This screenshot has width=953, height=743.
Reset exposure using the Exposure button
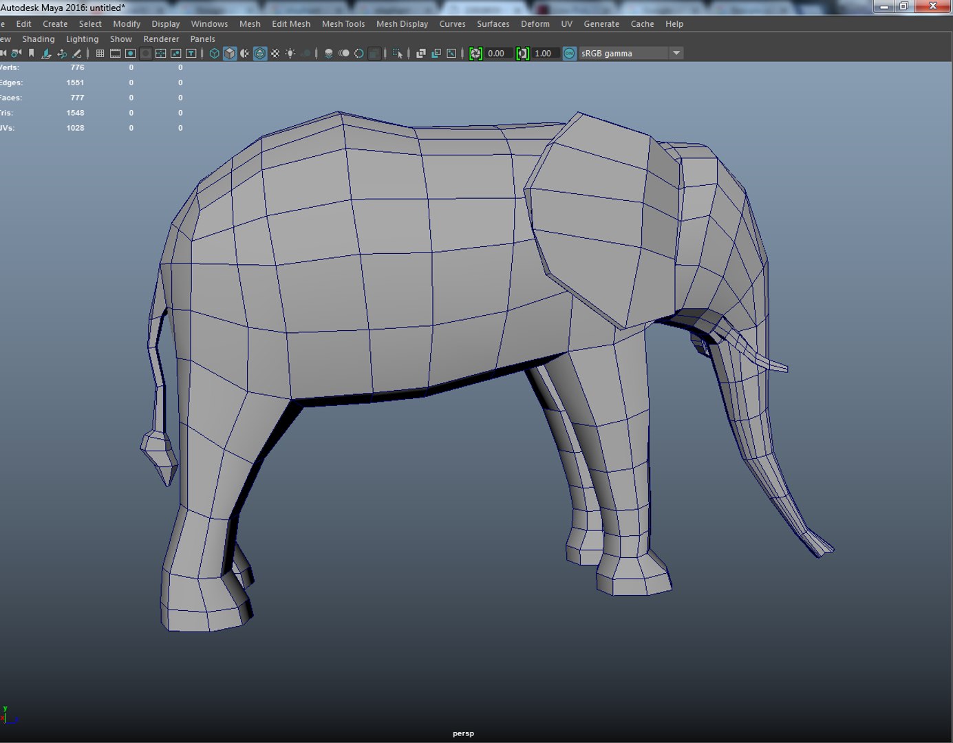475,53
